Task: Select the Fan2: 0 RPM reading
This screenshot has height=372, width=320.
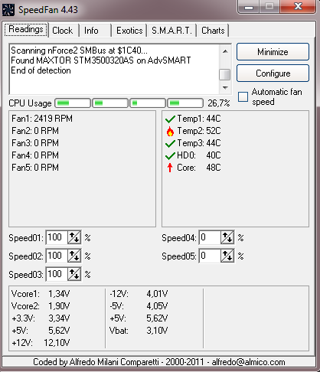Action: 35,131
